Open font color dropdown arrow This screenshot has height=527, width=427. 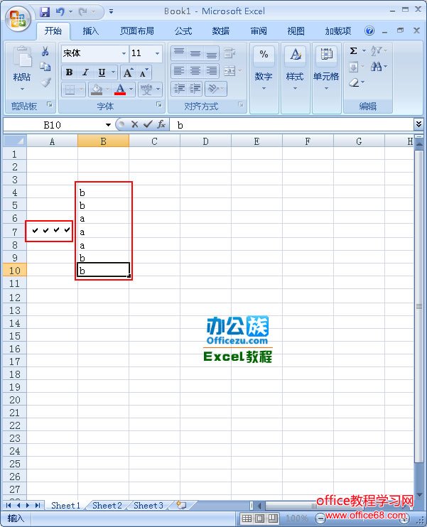[x=131, y=89]
